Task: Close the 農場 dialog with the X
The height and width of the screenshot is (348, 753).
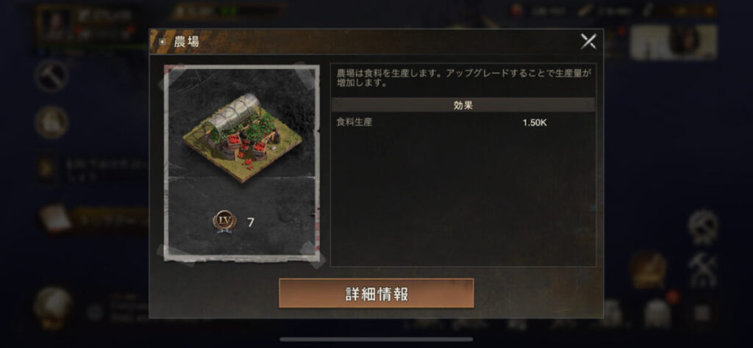Action: [x=588, y=41]
